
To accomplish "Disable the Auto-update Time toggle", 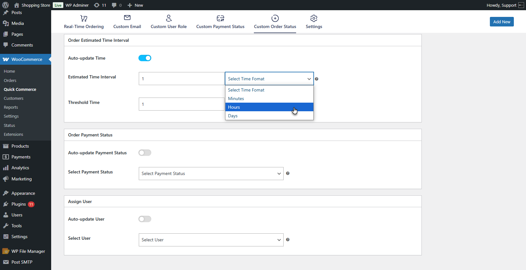I will pyautogui.click(x=145, y=58).
